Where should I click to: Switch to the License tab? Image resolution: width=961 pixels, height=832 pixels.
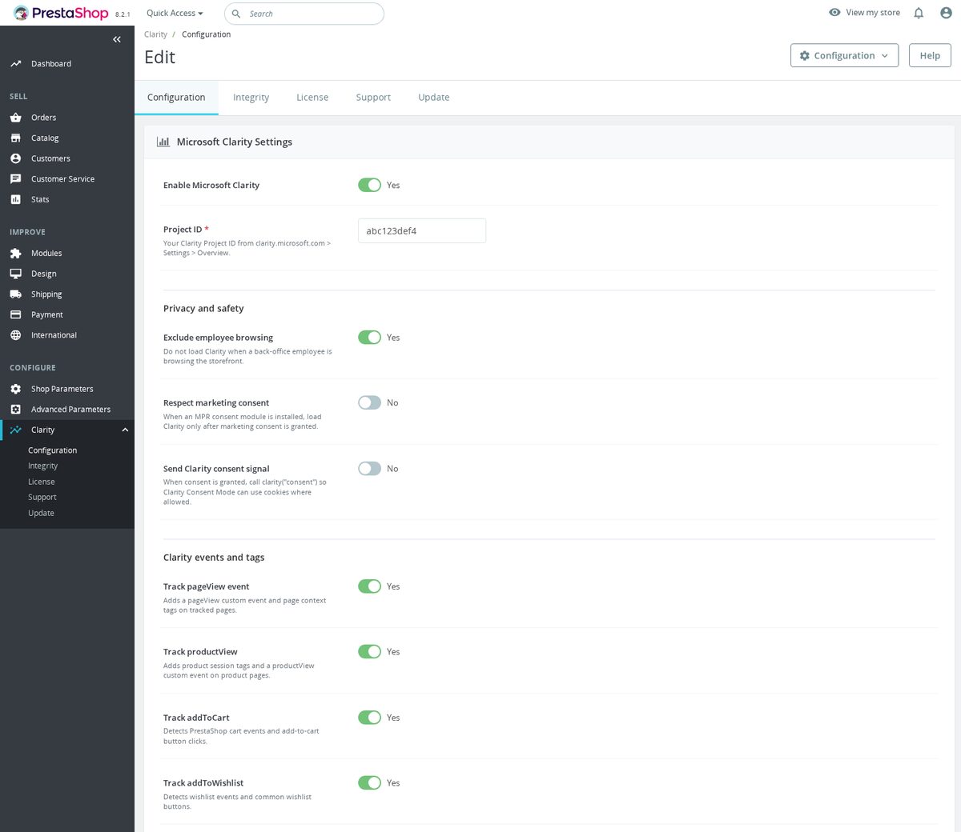pyautogui.click(x=312, y=98)
